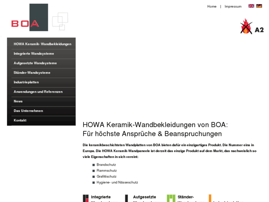Click the Hygiene- und Nässeschutz item

click(x=117, y=182)
